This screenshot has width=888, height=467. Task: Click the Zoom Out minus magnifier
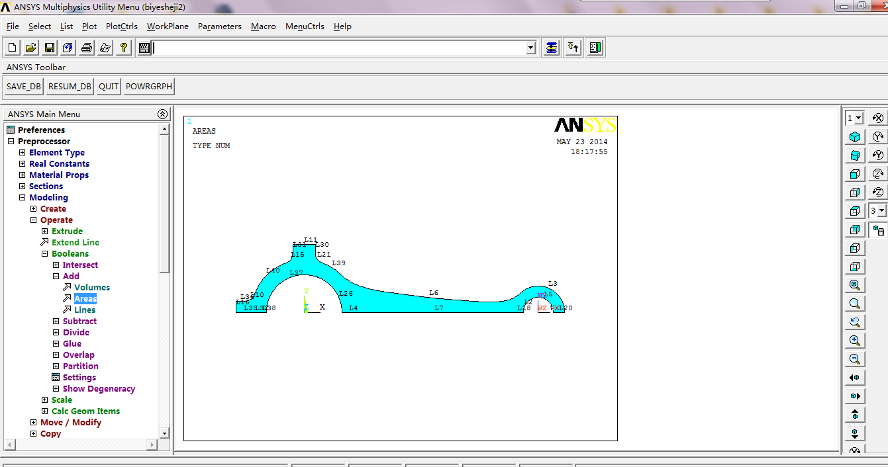coord(855,359)
